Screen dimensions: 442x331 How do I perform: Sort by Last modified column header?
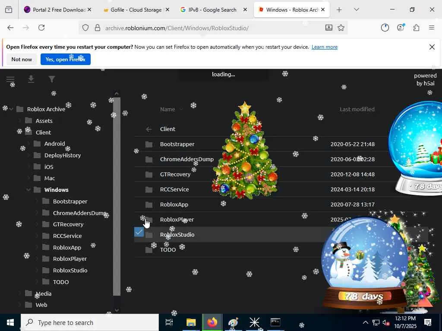tap(357, 109)
